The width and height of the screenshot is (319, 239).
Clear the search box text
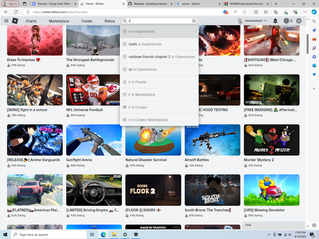[194, 21]
